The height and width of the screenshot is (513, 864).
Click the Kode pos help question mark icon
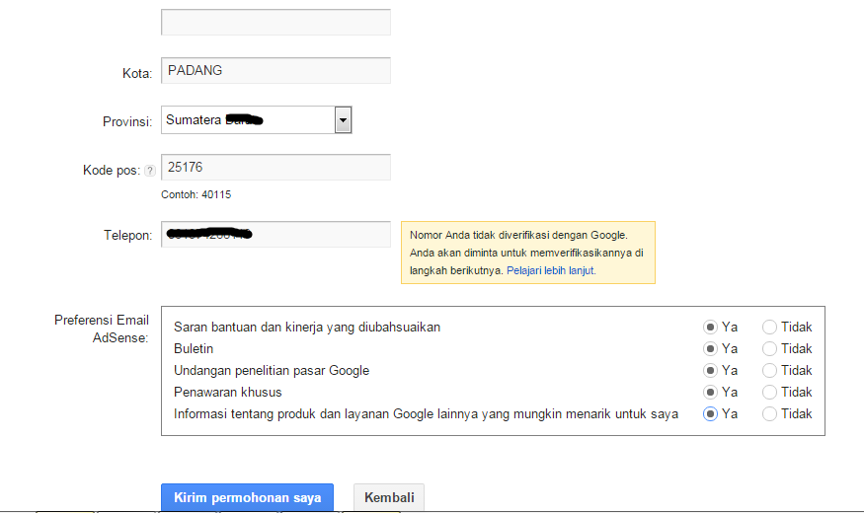(x=150, y=171)
